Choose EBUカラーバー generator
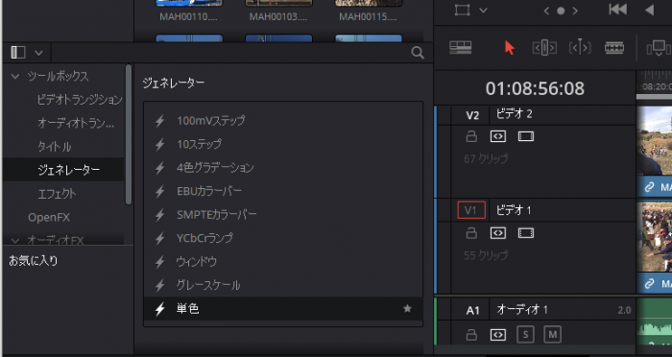This screenshot has height=357, width=672. 283,191
